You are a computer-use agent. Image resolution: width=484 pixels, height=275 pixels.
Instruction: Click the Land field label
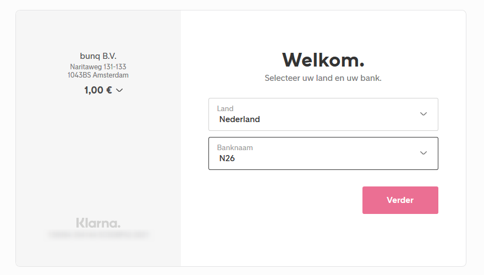point(225,109)
